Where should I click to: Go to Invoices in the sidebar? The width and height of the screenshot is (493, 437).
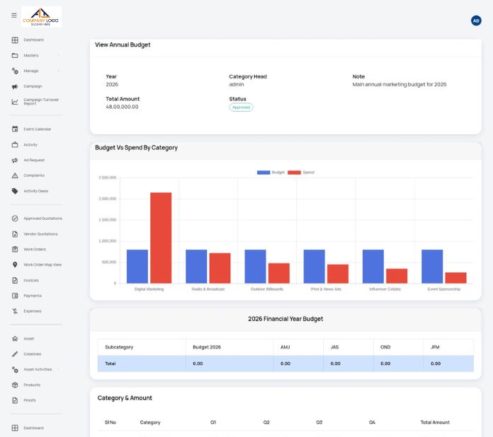pos(31,280)
